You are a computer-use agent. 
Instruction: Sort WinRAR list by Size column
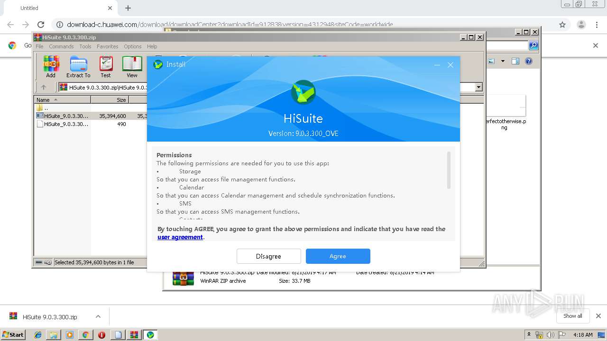pos(110,100)
